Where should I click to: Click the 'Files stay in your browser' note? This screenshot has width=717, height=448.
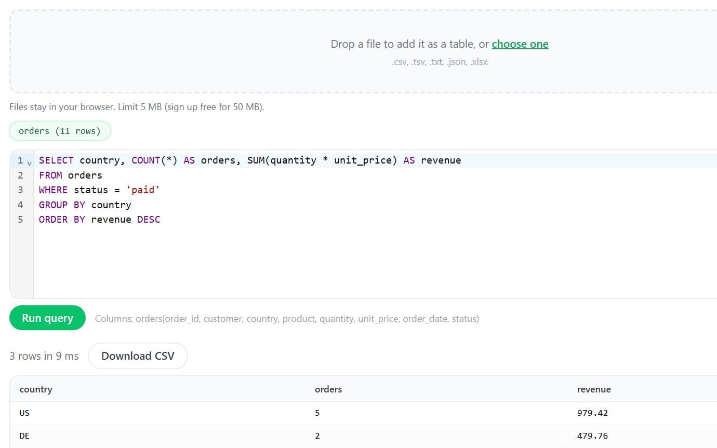click(x=137, y=107)
